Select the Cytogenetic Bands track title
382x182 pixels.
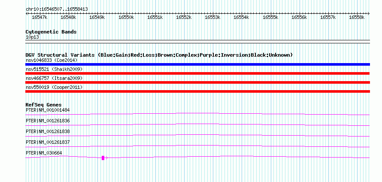click(51, 32)
